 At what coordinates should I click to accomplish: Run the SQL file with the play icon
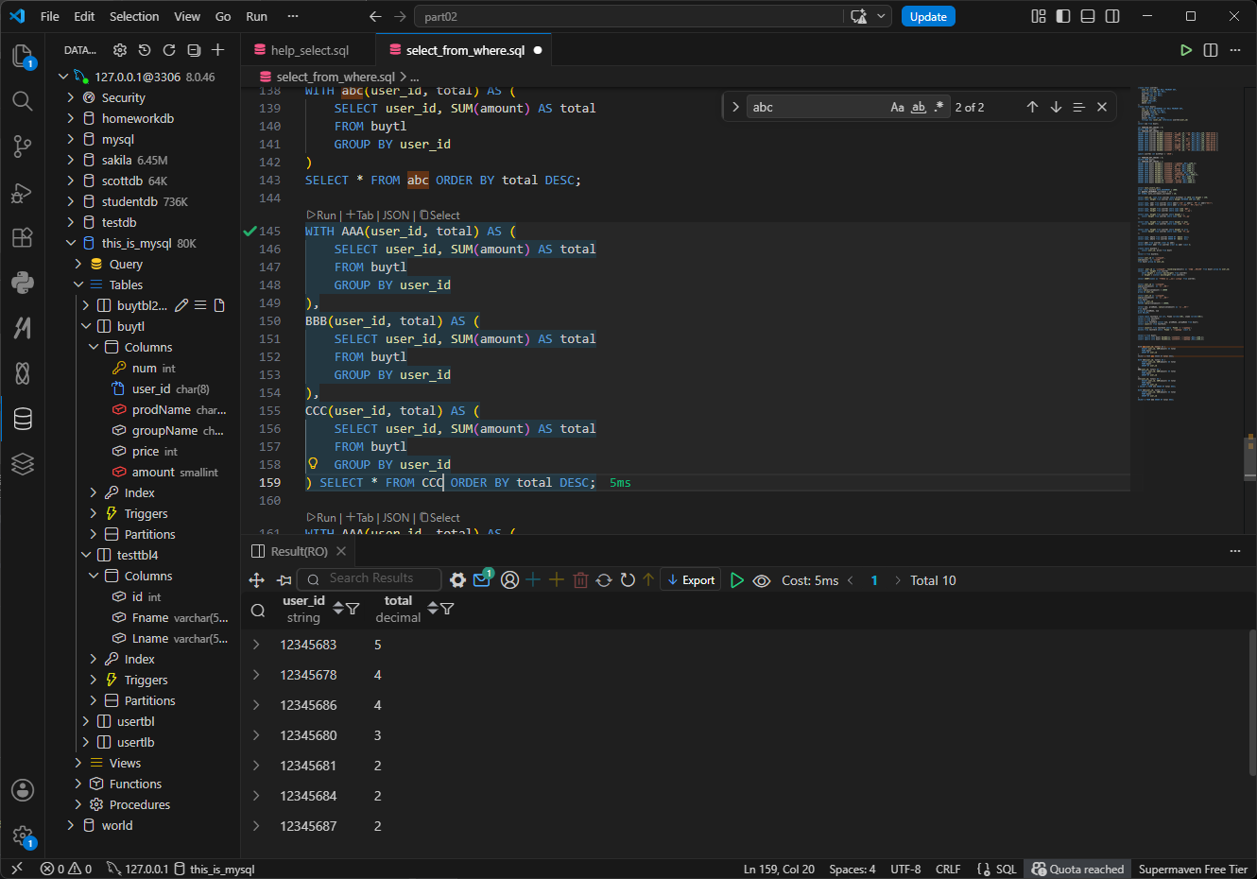1186,50
